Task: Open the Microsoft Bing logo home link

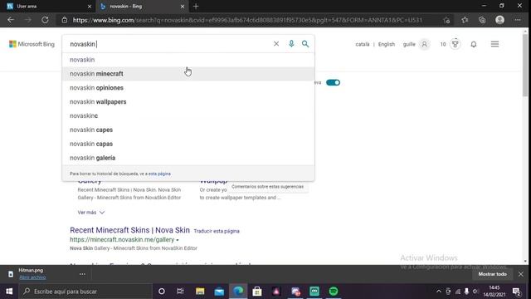Action: point(32,44)
